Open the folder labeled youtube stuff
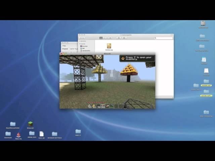Viewport: 215px width, 161px height. point(206,83)
